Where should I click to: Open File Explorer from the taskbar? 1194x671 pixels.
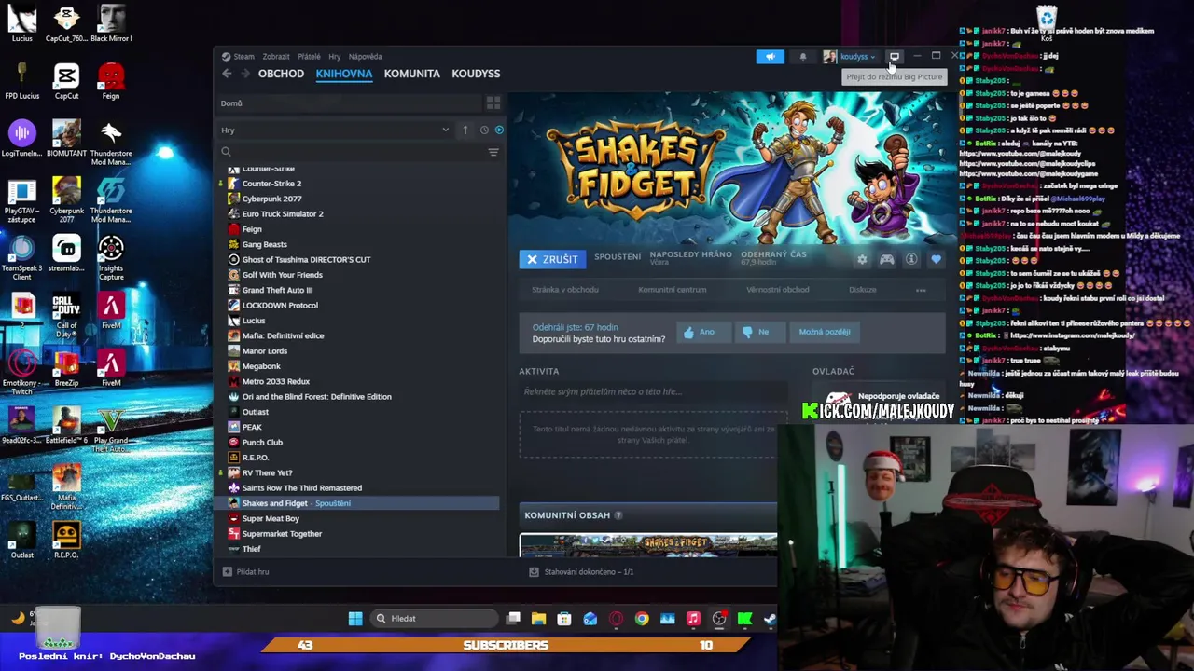click(x=538, y=618)
